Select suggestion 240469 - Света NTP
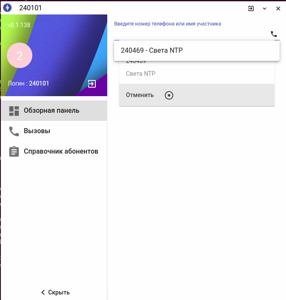Viewport: 286px width, 300px height. (197, 51)
